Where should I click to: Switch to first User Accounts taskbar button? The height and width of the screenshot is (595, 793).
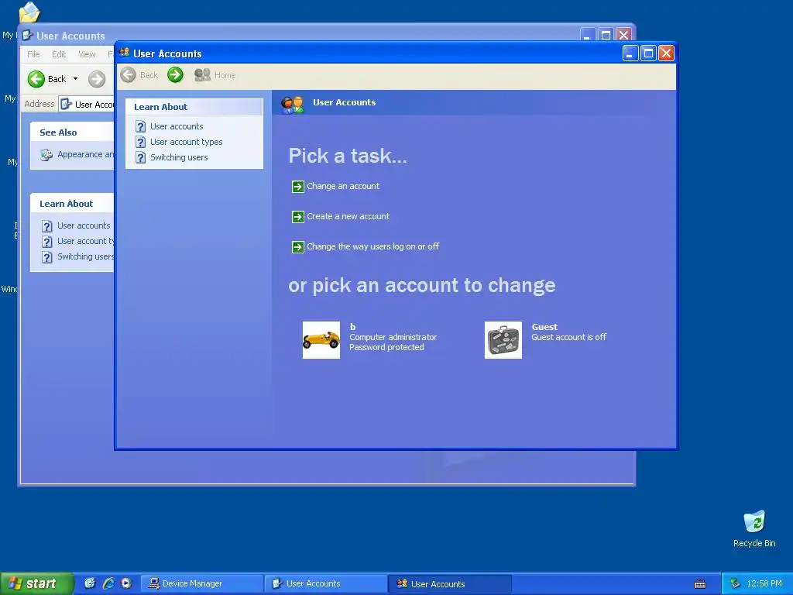click(326, 583)
